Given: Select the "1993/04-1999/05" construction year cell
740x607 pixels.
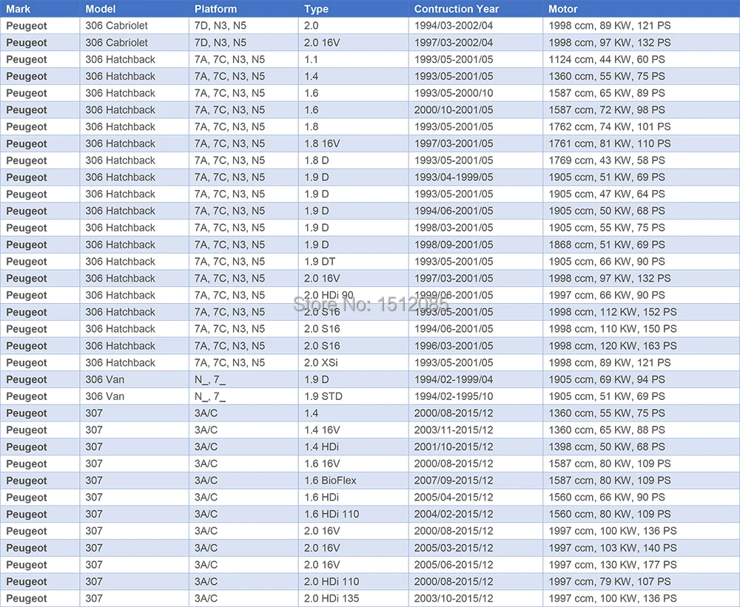Looking at the screenshot, I should [476, 177].
